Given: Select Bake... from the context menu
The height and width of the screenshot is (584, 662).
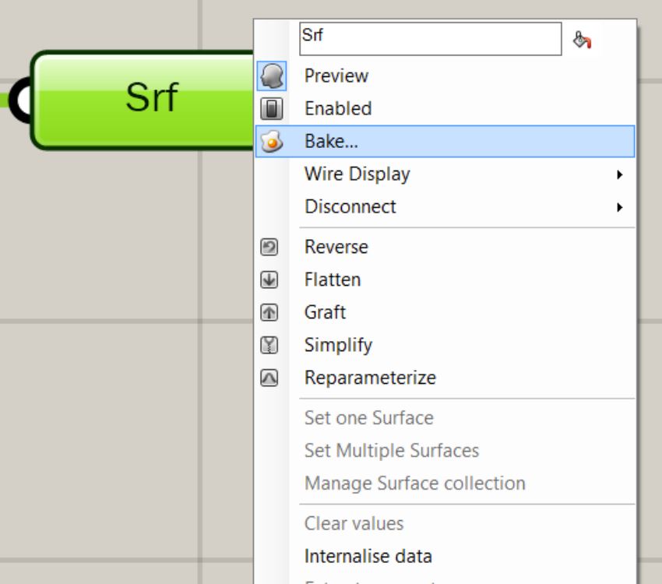Looking at the screenshot, I should click(332, 142).
